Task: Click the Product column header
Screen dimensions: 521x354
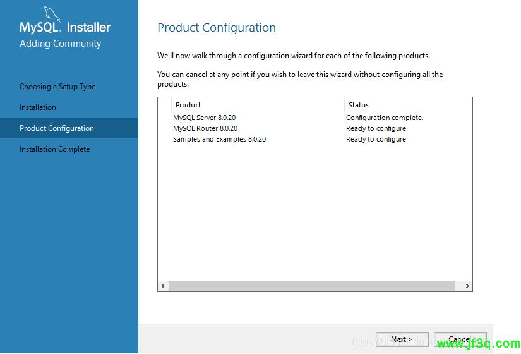Action: [188, 105]
